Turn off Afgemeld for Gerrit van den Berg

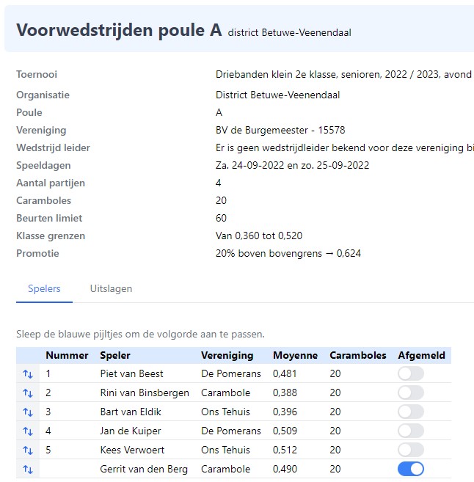[411, 469]
